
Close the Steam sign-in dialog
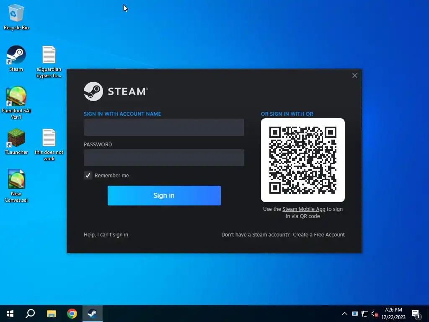(354, 75)
